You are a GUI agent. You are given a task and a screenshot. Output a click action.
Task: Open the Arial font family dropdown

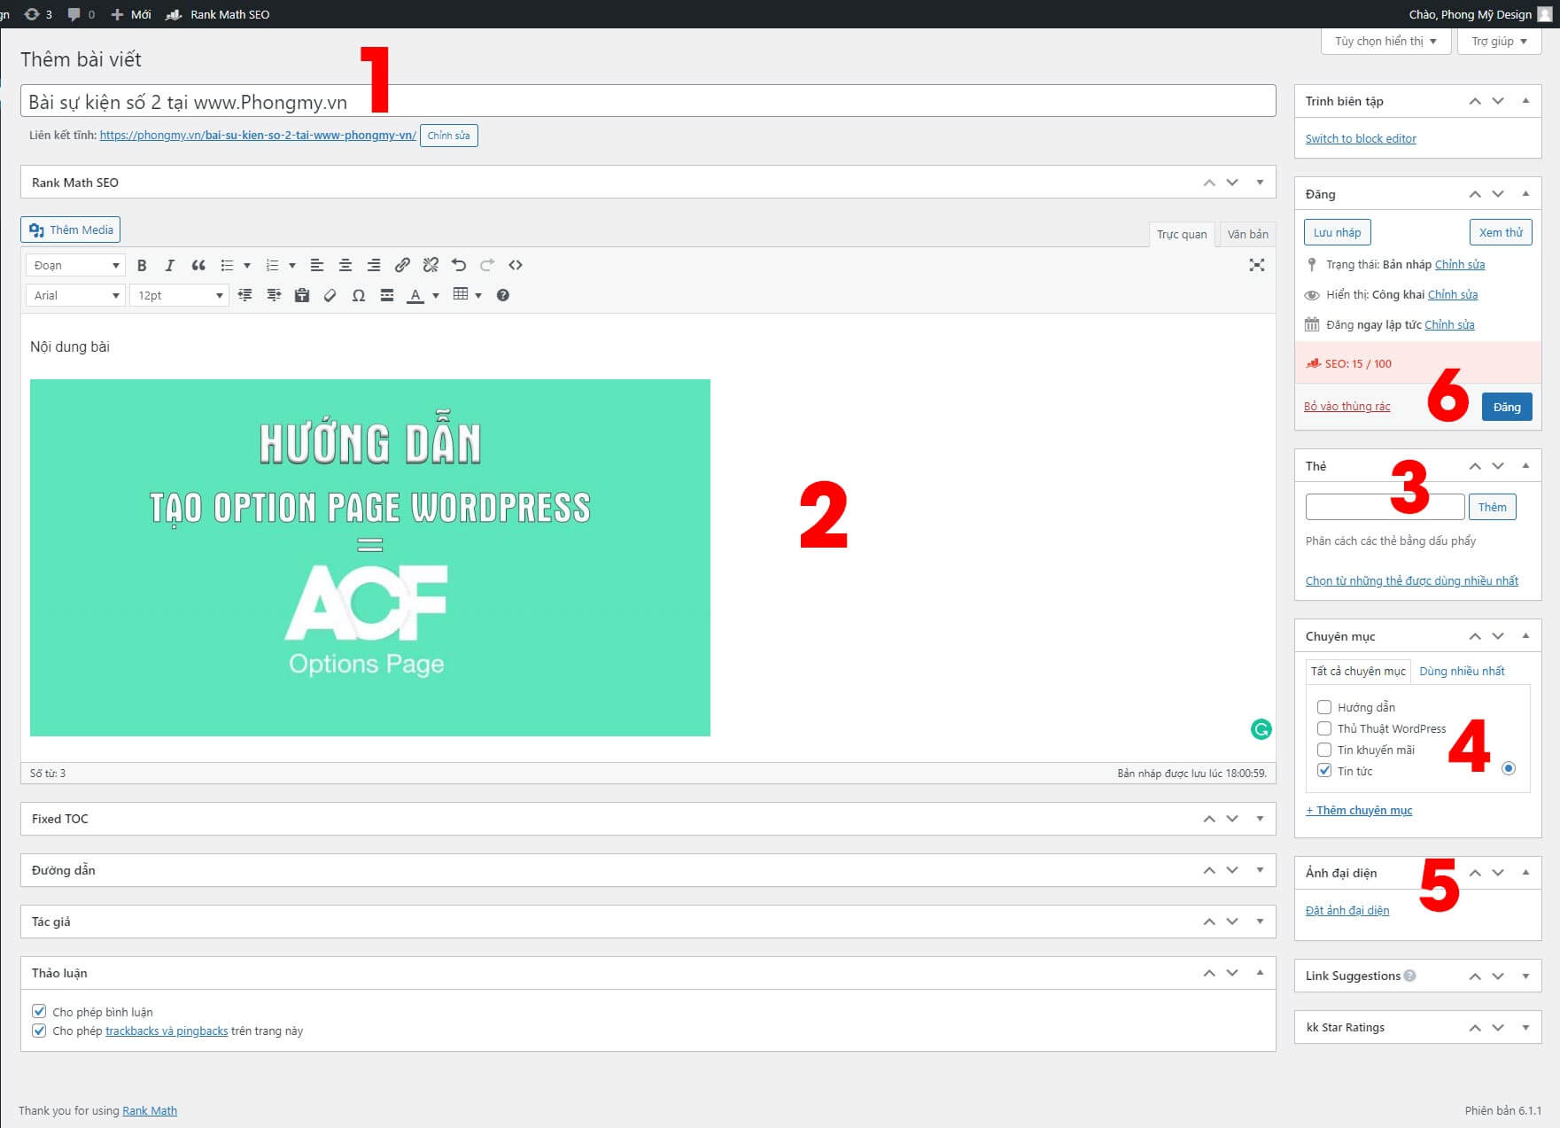[x=76, y=295]
